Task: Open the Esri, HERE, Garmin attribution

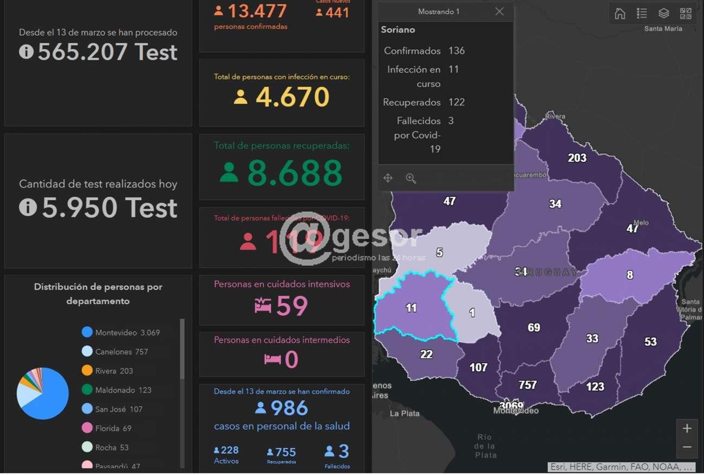Action: pyautogui.click(x=621, y=467)
